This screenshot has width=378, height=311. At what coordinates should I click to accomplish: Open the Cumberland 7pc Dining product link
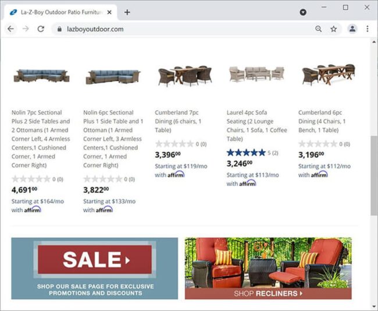point(178,121)
